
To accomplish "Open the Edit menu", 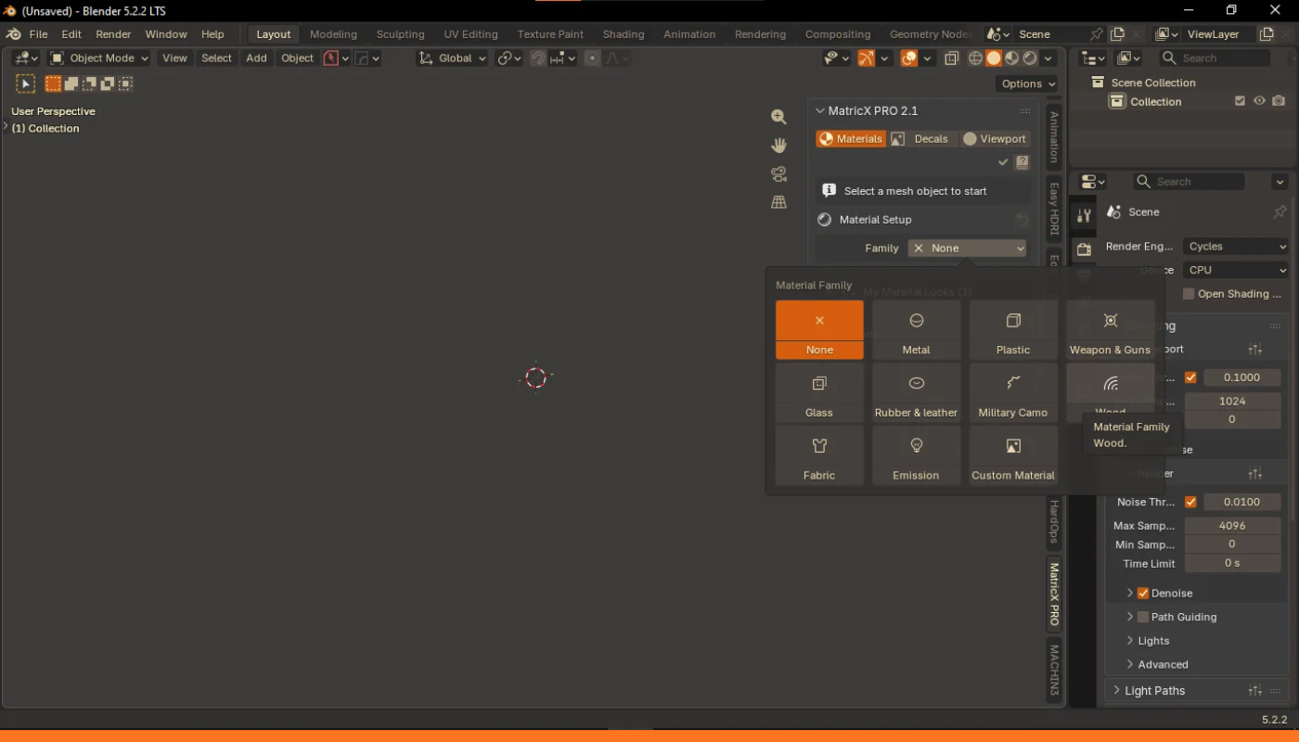I will (x=71, y=34).
